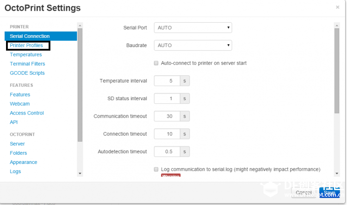The image size is (347, 205).
Task: Enable auto-connect to printer on server start
Action: [x=156, y=63]
